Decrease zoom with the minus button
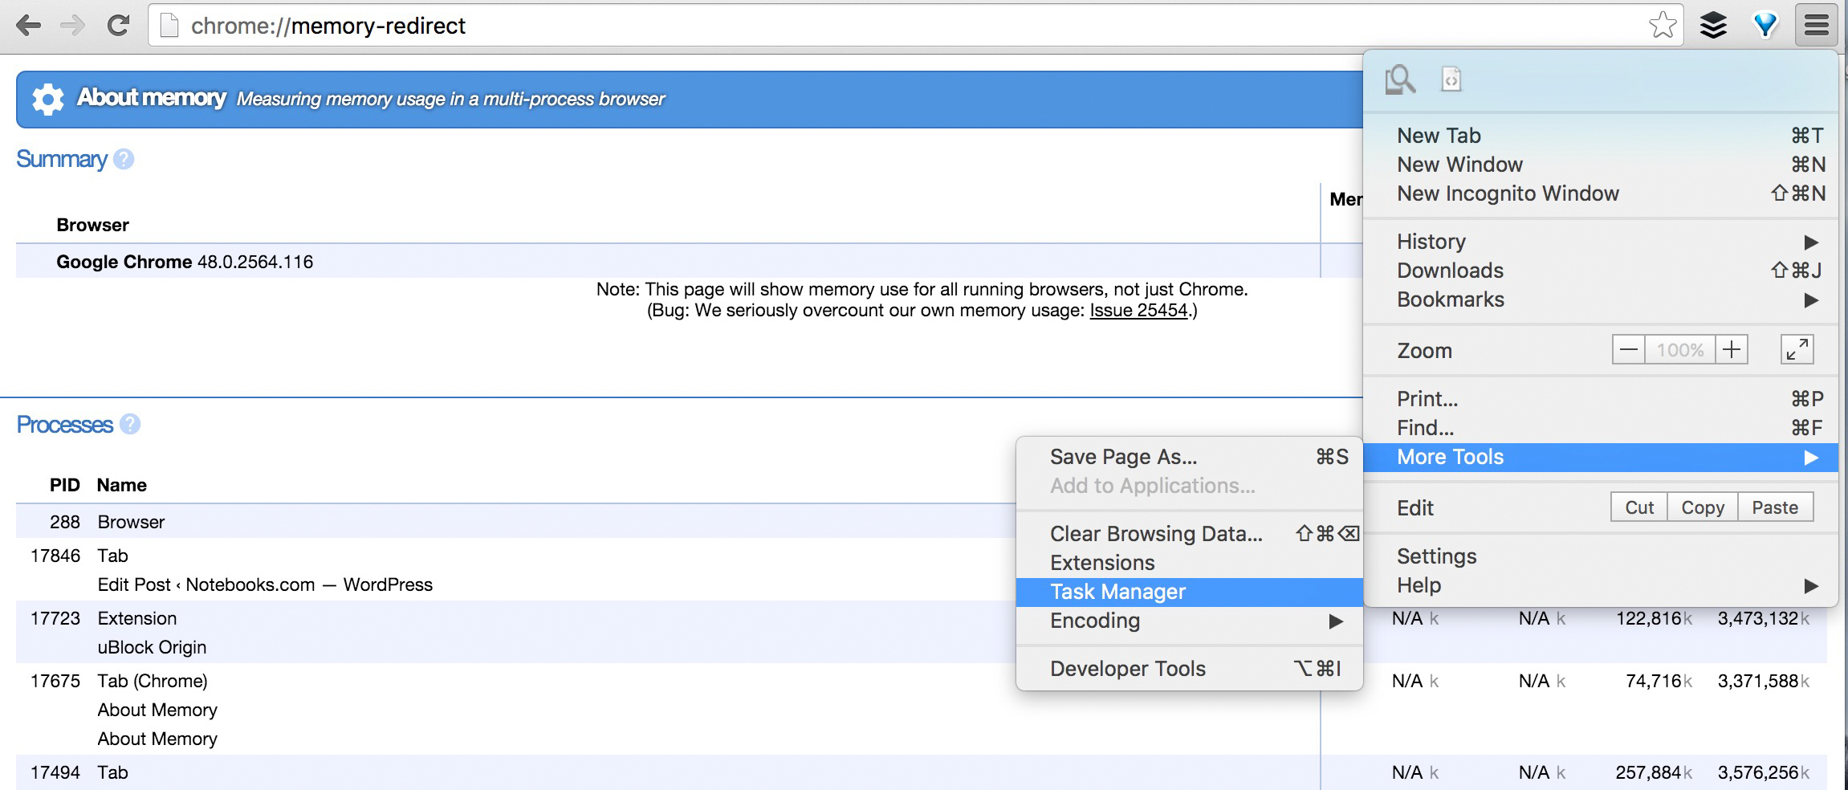 tap(1628, 350)
